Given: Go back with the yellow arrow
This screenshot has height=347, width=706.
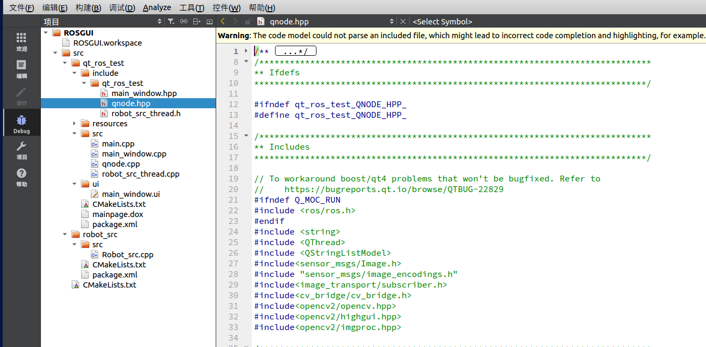Looking at the screenshot, I should [x=223, y=22].
